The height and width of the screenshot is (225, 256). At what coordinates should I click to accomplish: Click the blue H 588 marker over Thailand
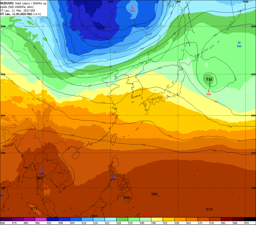42,172
